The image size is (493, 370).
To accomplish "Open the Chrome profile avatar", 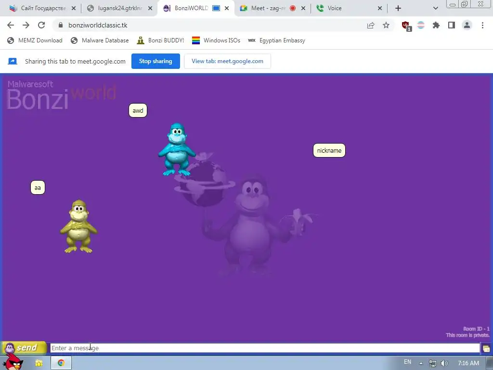I will point(467,25).
